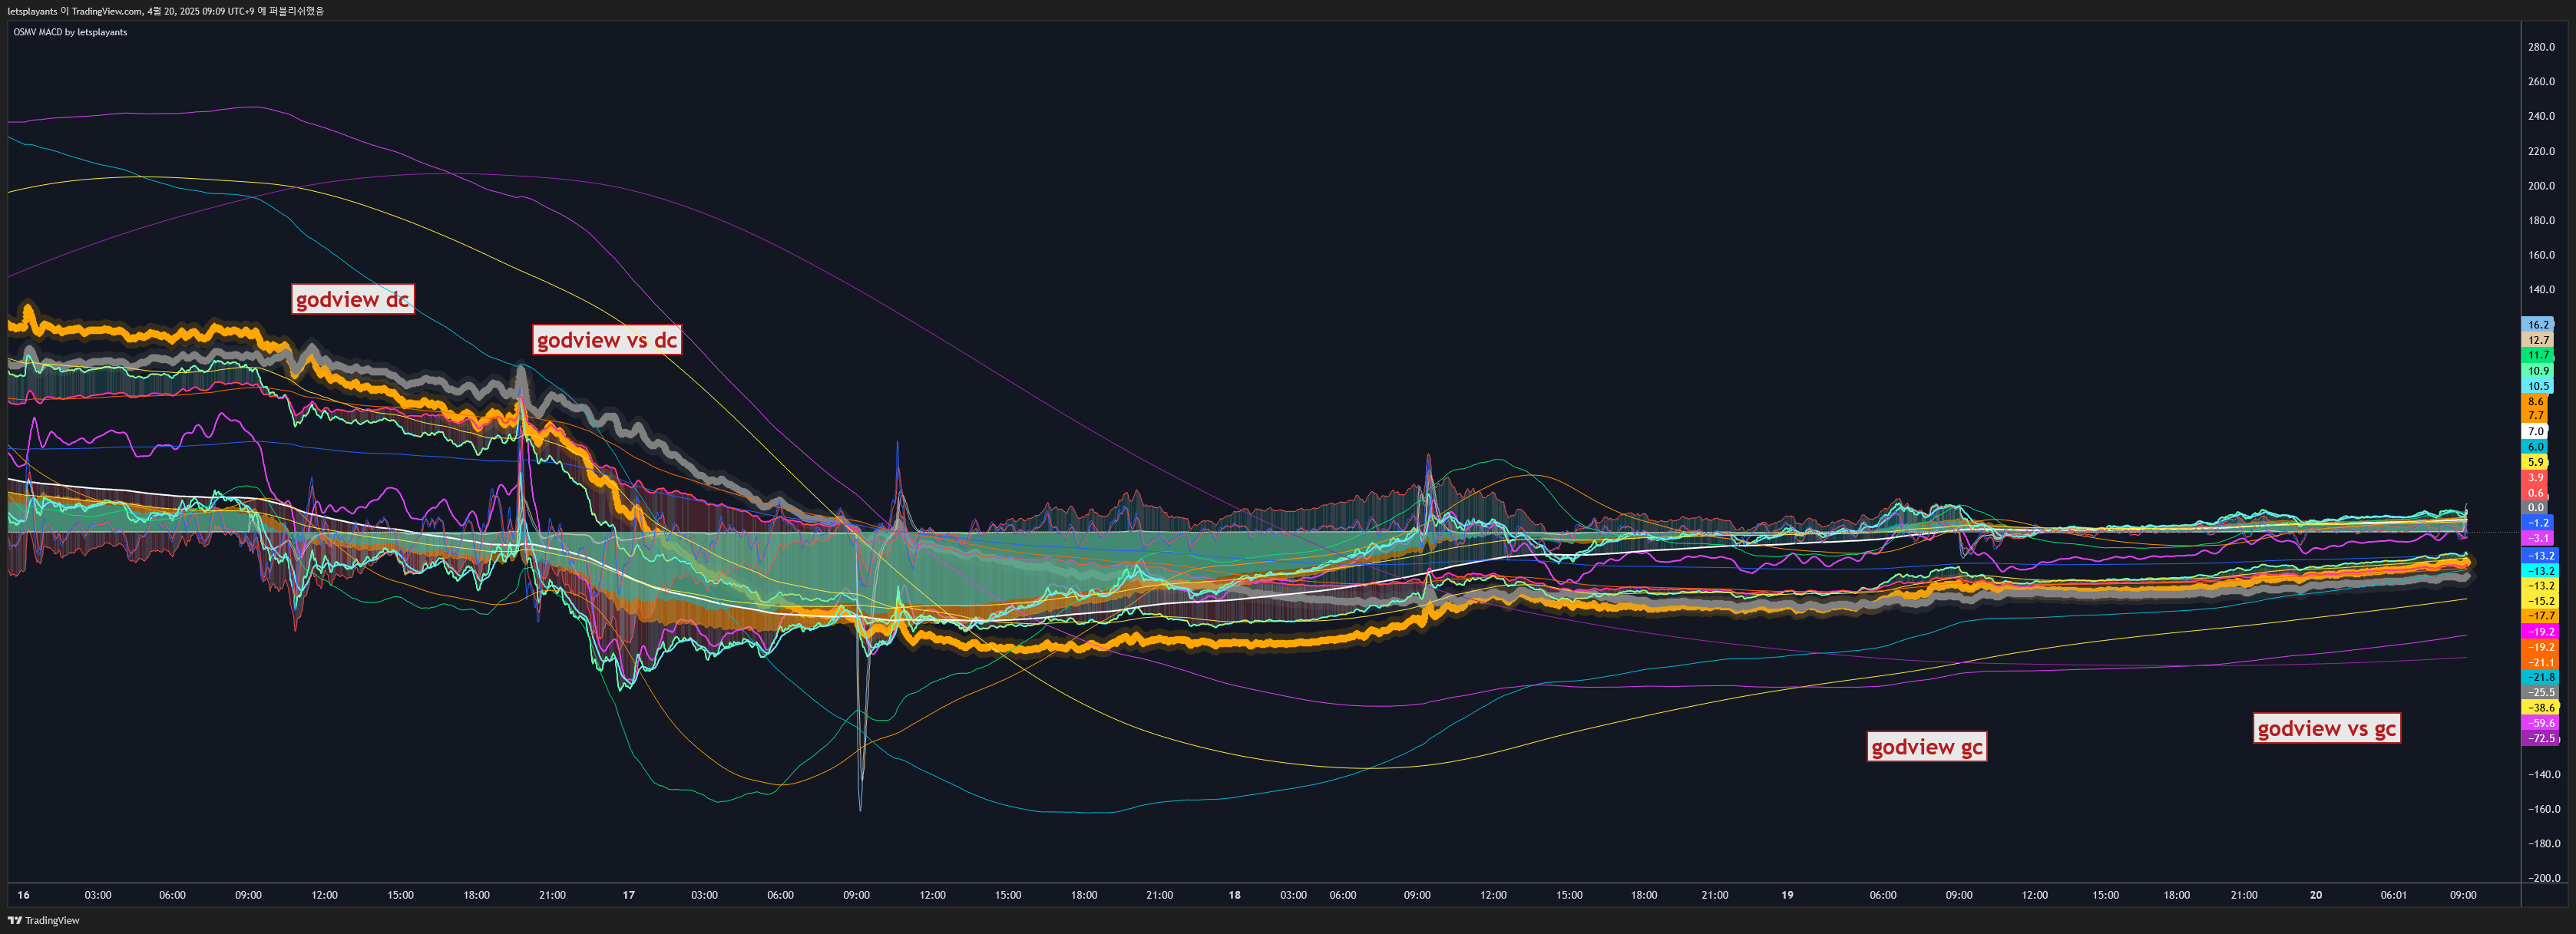Click the teal -21.8 value tag
The height and width of the screenshot is (934, 2576).
click(x=2540, y=677)
